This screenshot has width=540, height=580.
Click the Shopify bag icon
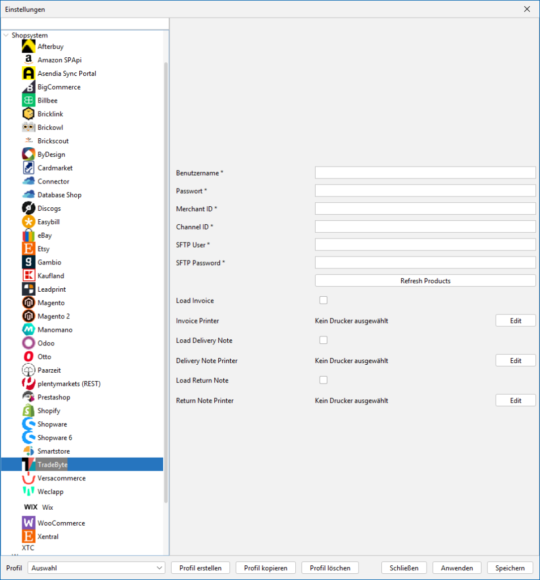[x=29, y=411]
